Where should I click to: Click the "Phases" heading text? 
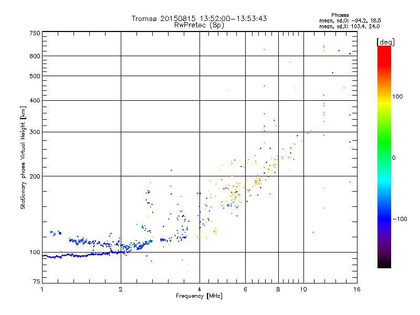pos(340,15)
